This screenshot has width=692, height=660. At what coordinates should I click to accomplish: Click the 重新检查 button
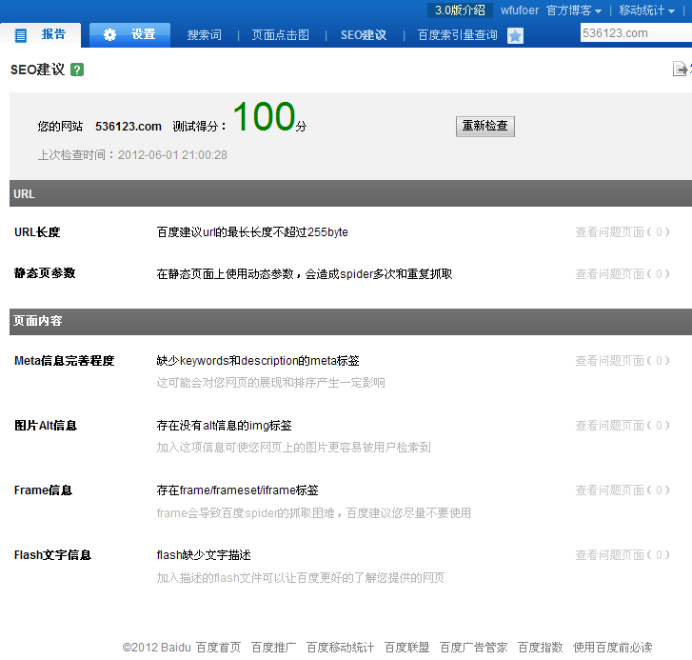point(485,127)
